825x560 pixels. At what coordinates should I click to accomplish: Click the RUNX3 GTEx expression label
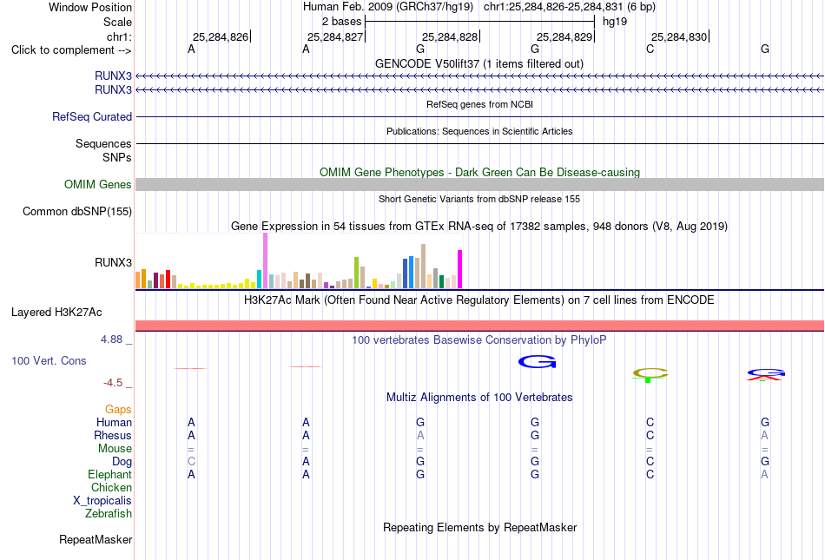(113, 262)
